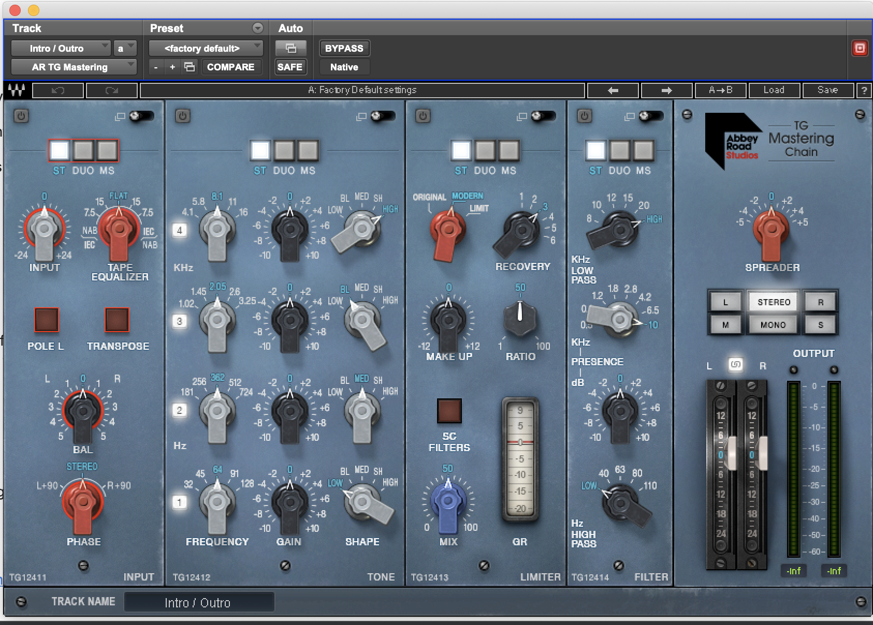Image resolution: width=873 pixels, height=625 pixels.
Task: Flip the INPUT module toggle switch
Action: (x=141, y=116)
